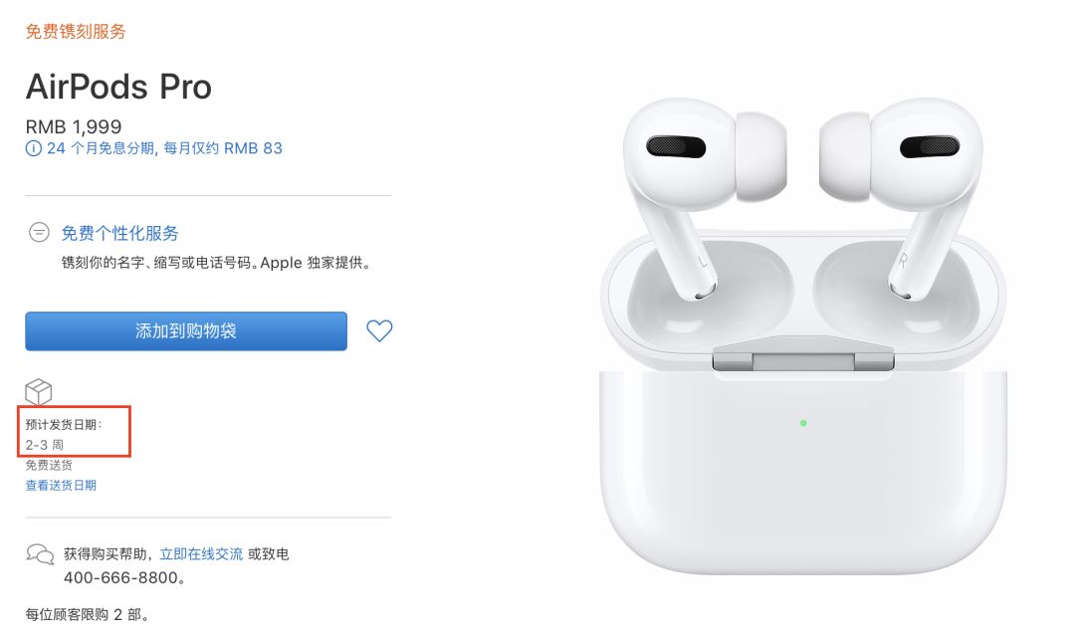1075x638 pixels.
Task: Click the chat bubbles help icon
Action: click(40, 553)
